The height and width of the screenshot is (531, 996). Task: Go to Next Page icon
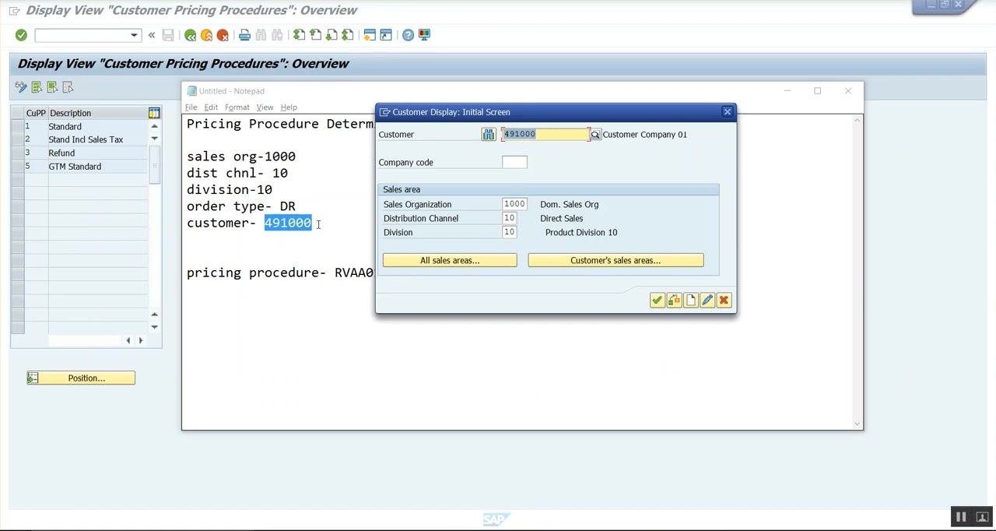click(x=331, y=35)
